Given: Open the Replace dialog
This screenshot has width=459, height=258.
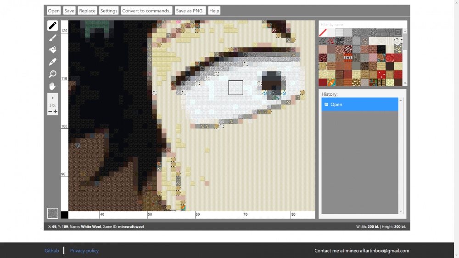Looking at the screenshot, I should pyautogui.click(x=87, y=11).
